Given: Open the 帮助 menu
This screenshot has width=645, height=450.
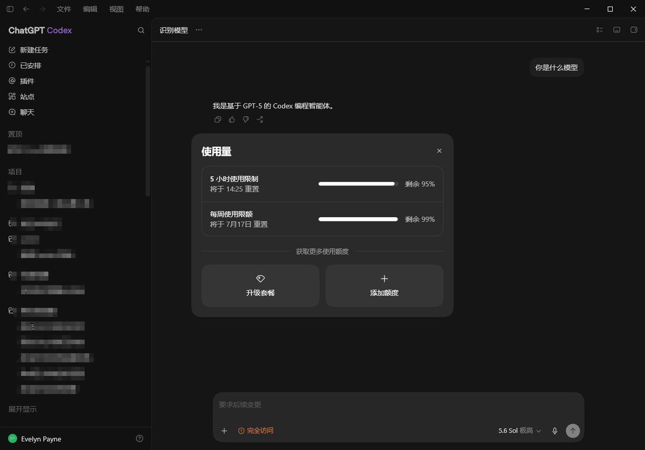Looking at the screenshot, I should [x=142, y=9].
